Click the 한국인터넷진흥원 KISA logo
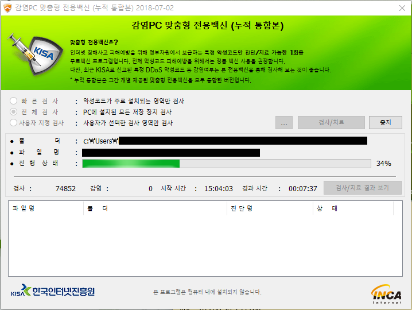412x310 pixels. tap(53, 290)
